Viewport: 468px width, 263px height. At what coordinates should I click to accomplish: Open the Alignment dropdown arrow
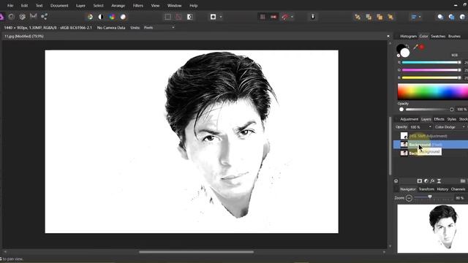(420, 17)
